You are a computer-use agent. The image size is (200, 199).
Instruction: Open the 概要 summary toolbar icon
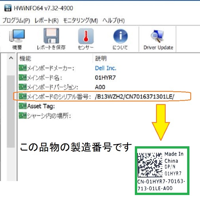tap(17, 36)
